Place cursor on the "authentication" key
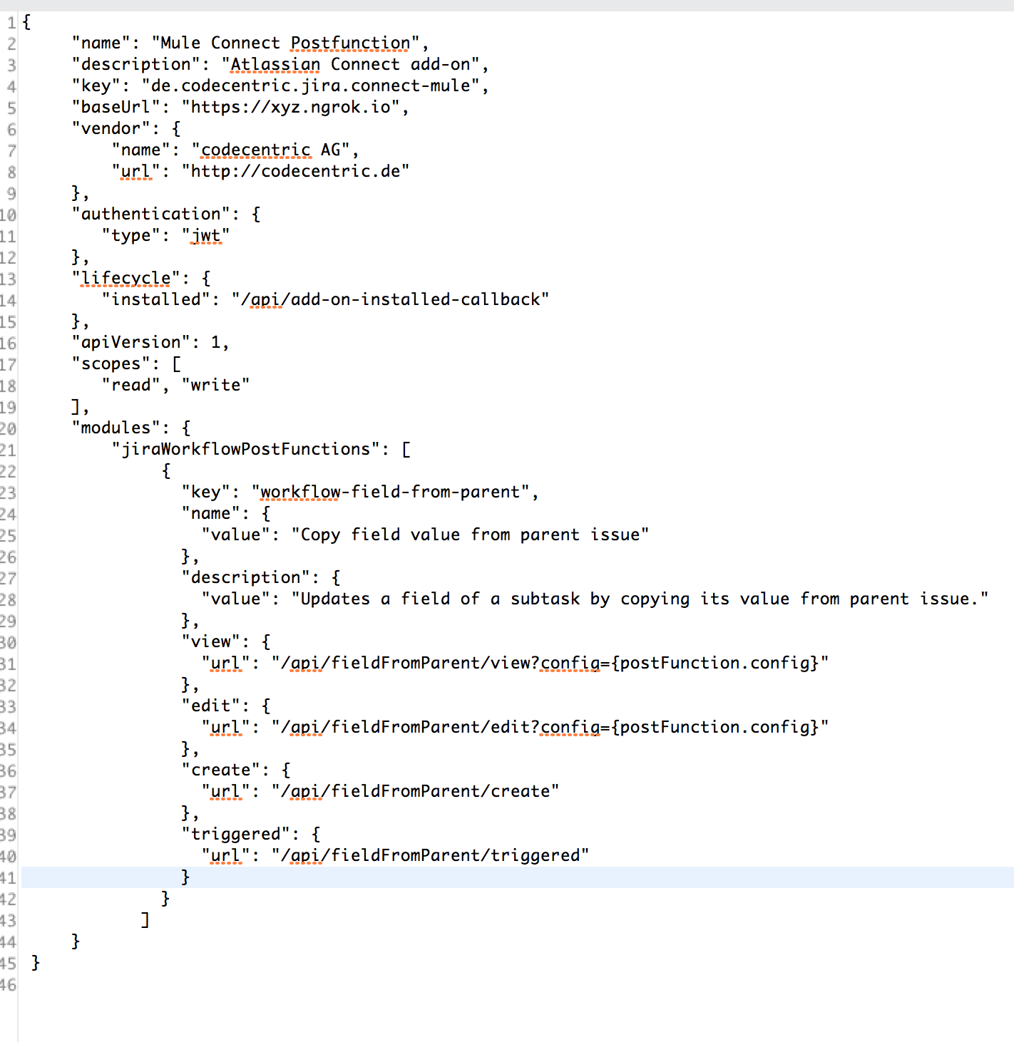Screen dimensions: 1014x1042 (150, 215)
